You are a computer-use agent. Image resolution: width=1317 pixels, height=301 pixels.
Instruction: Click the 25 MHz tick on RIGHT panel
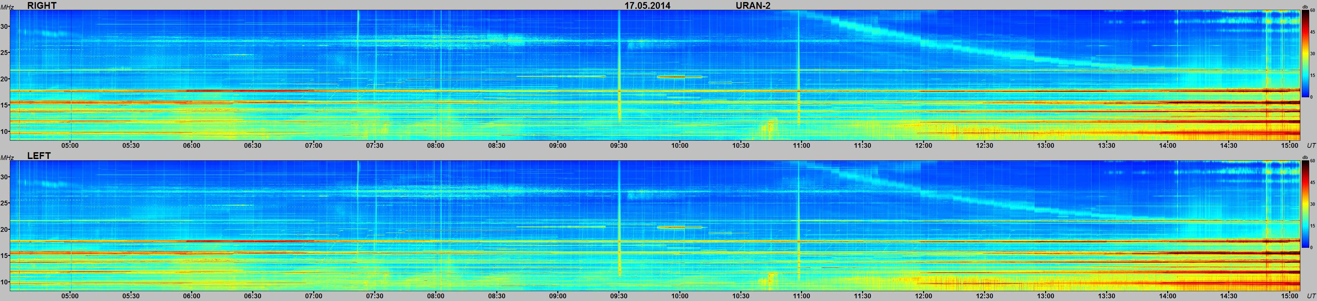[4, 53]
